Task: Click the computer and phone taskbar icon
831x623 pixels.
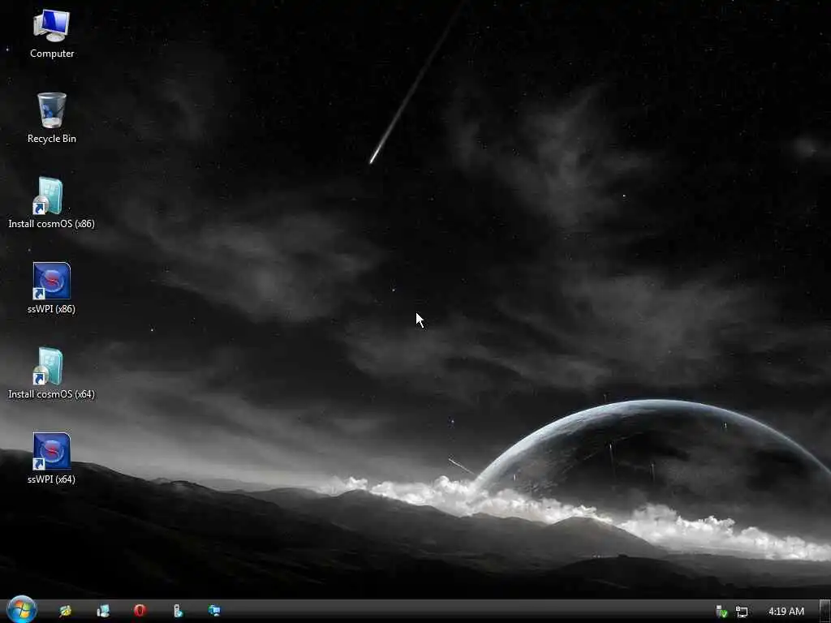Action: tap(103, 611)
